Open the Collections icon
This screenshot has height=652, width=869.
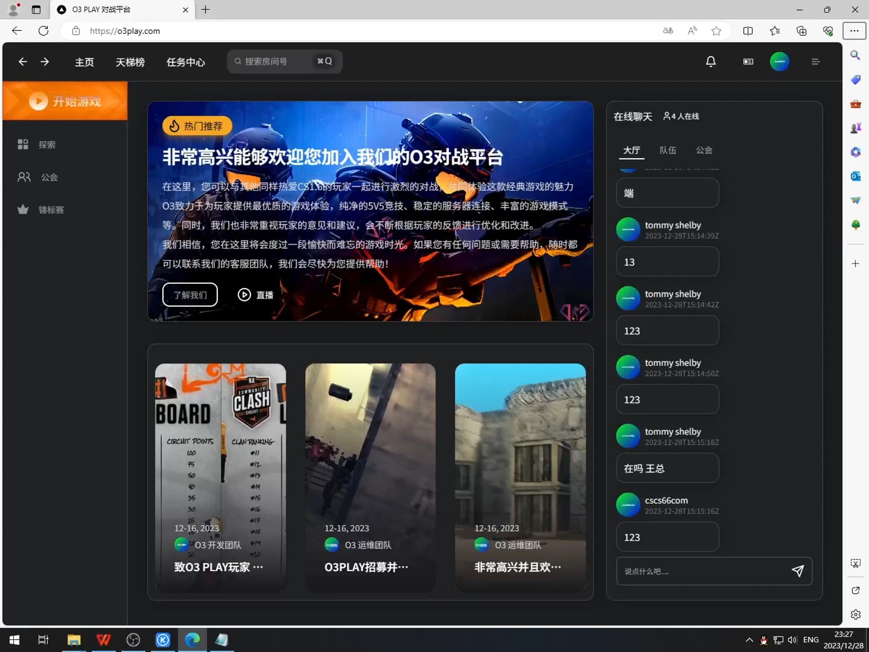point(801,31)
